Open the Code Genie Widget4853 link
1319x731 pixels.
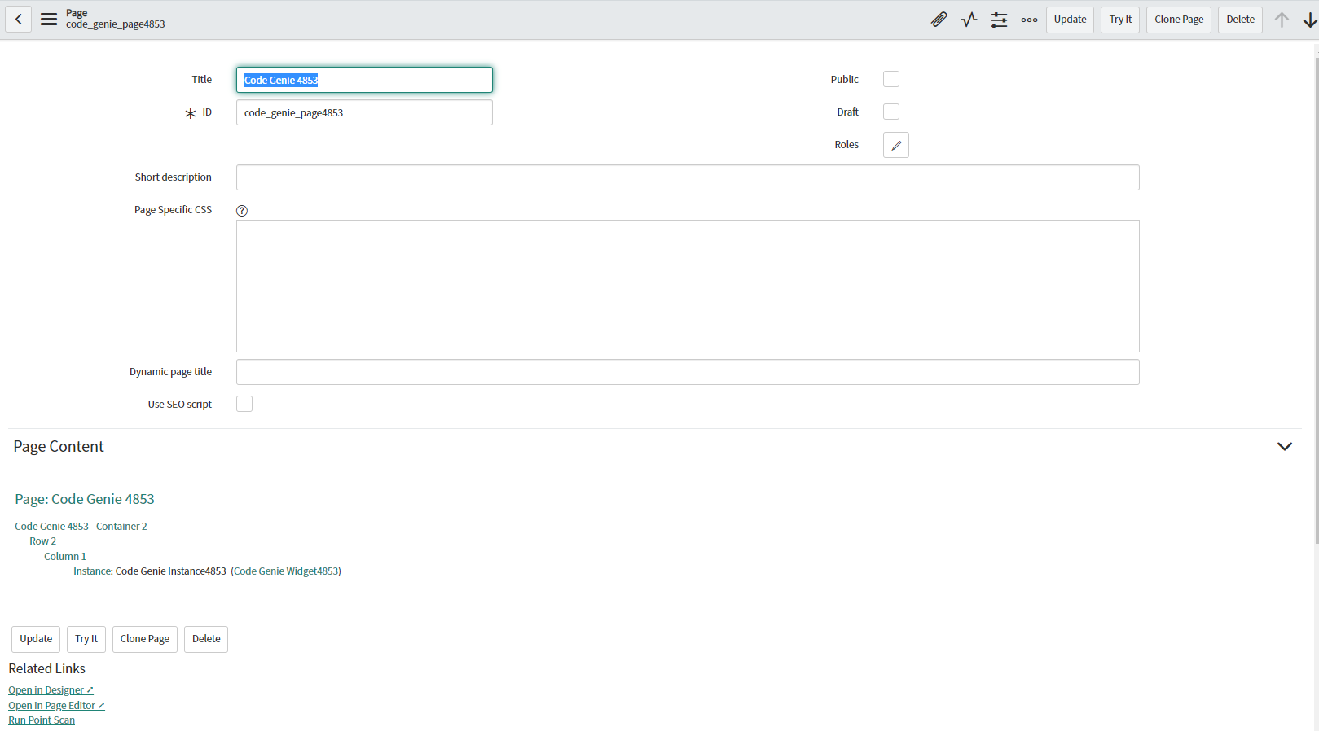(x=286, y=571)
